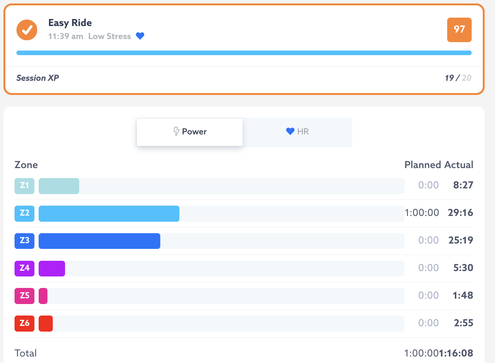
Task: Switch to the Power tab
Action: pyautogui.click(x=190, y=132)
